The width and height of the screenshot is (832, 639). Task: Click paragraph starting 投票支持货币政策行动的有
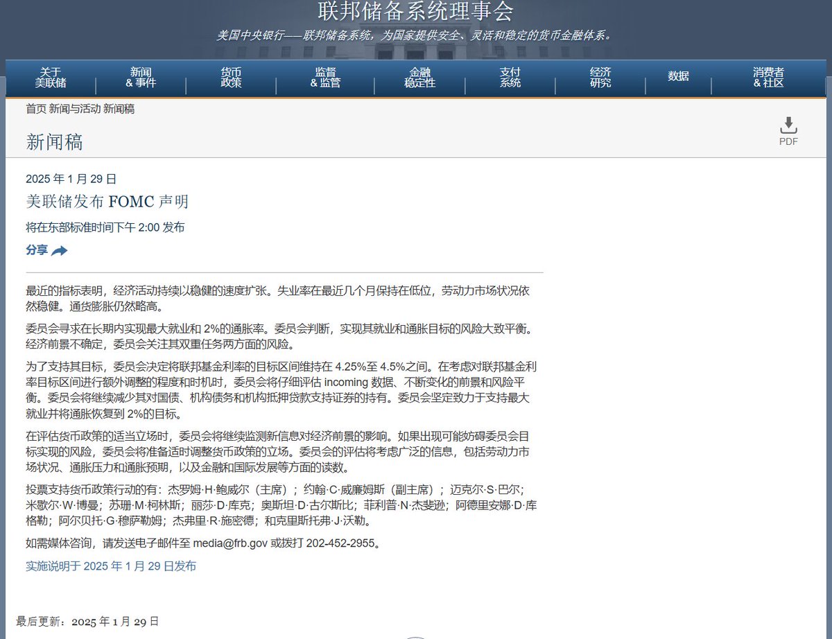(282, 505)
